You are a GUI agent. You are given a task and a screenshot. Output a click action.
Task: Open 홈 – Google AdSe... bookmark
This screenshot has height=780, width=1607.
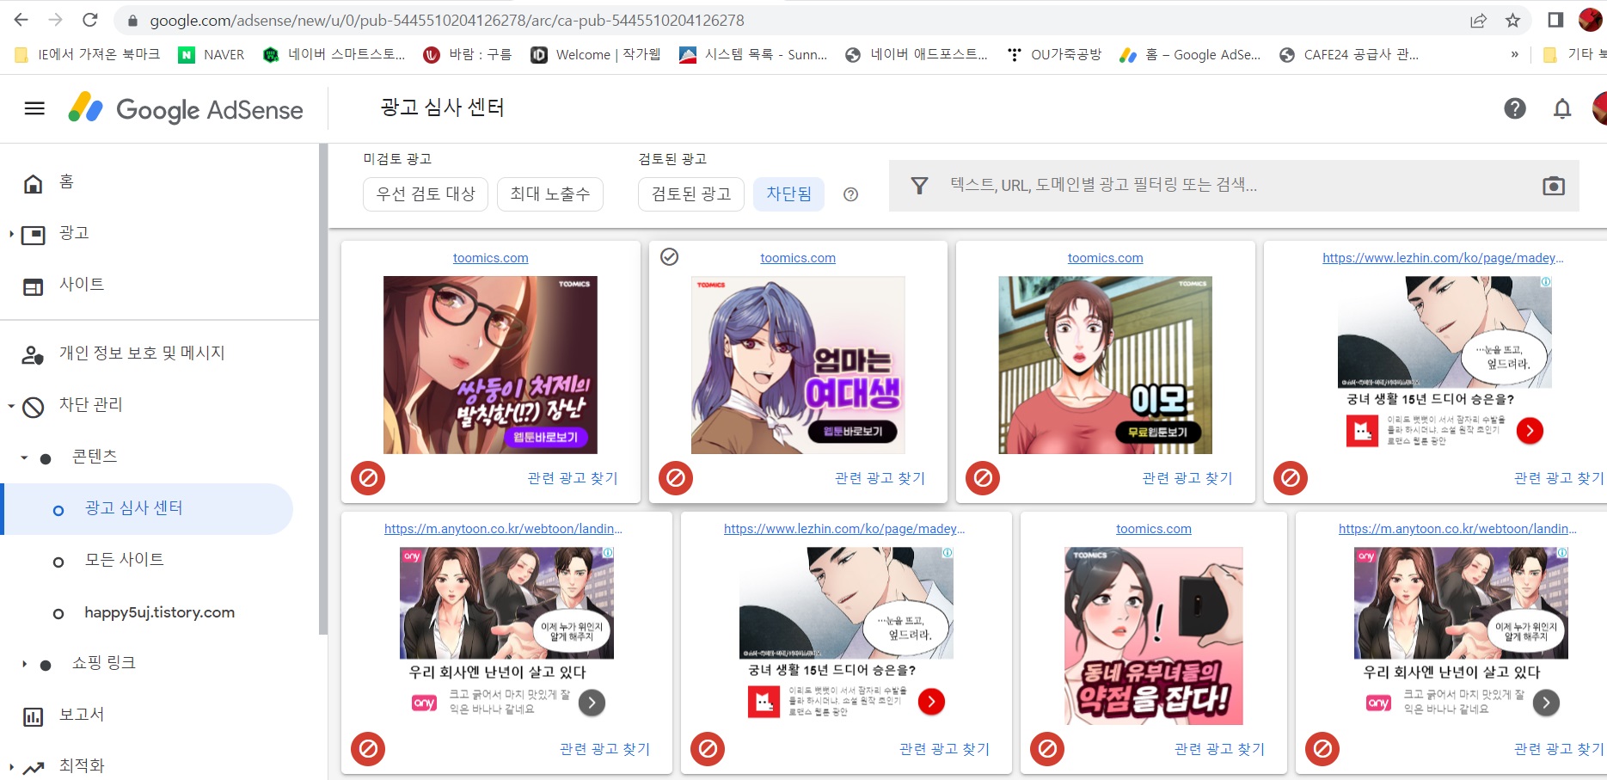(1190, 54)
